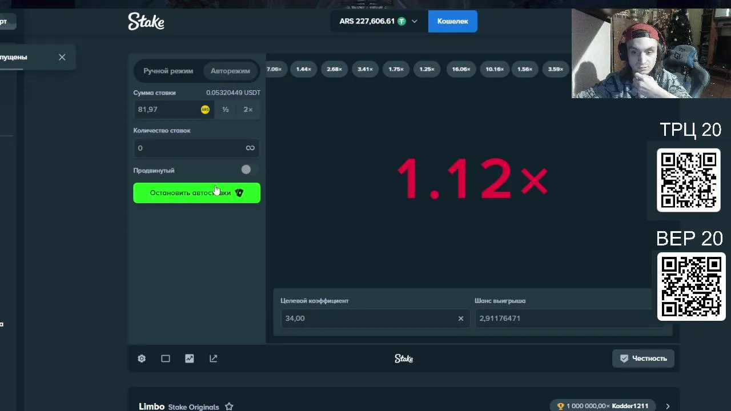
Task: Open live stats chart icon
Action: [x=190, y=358]
